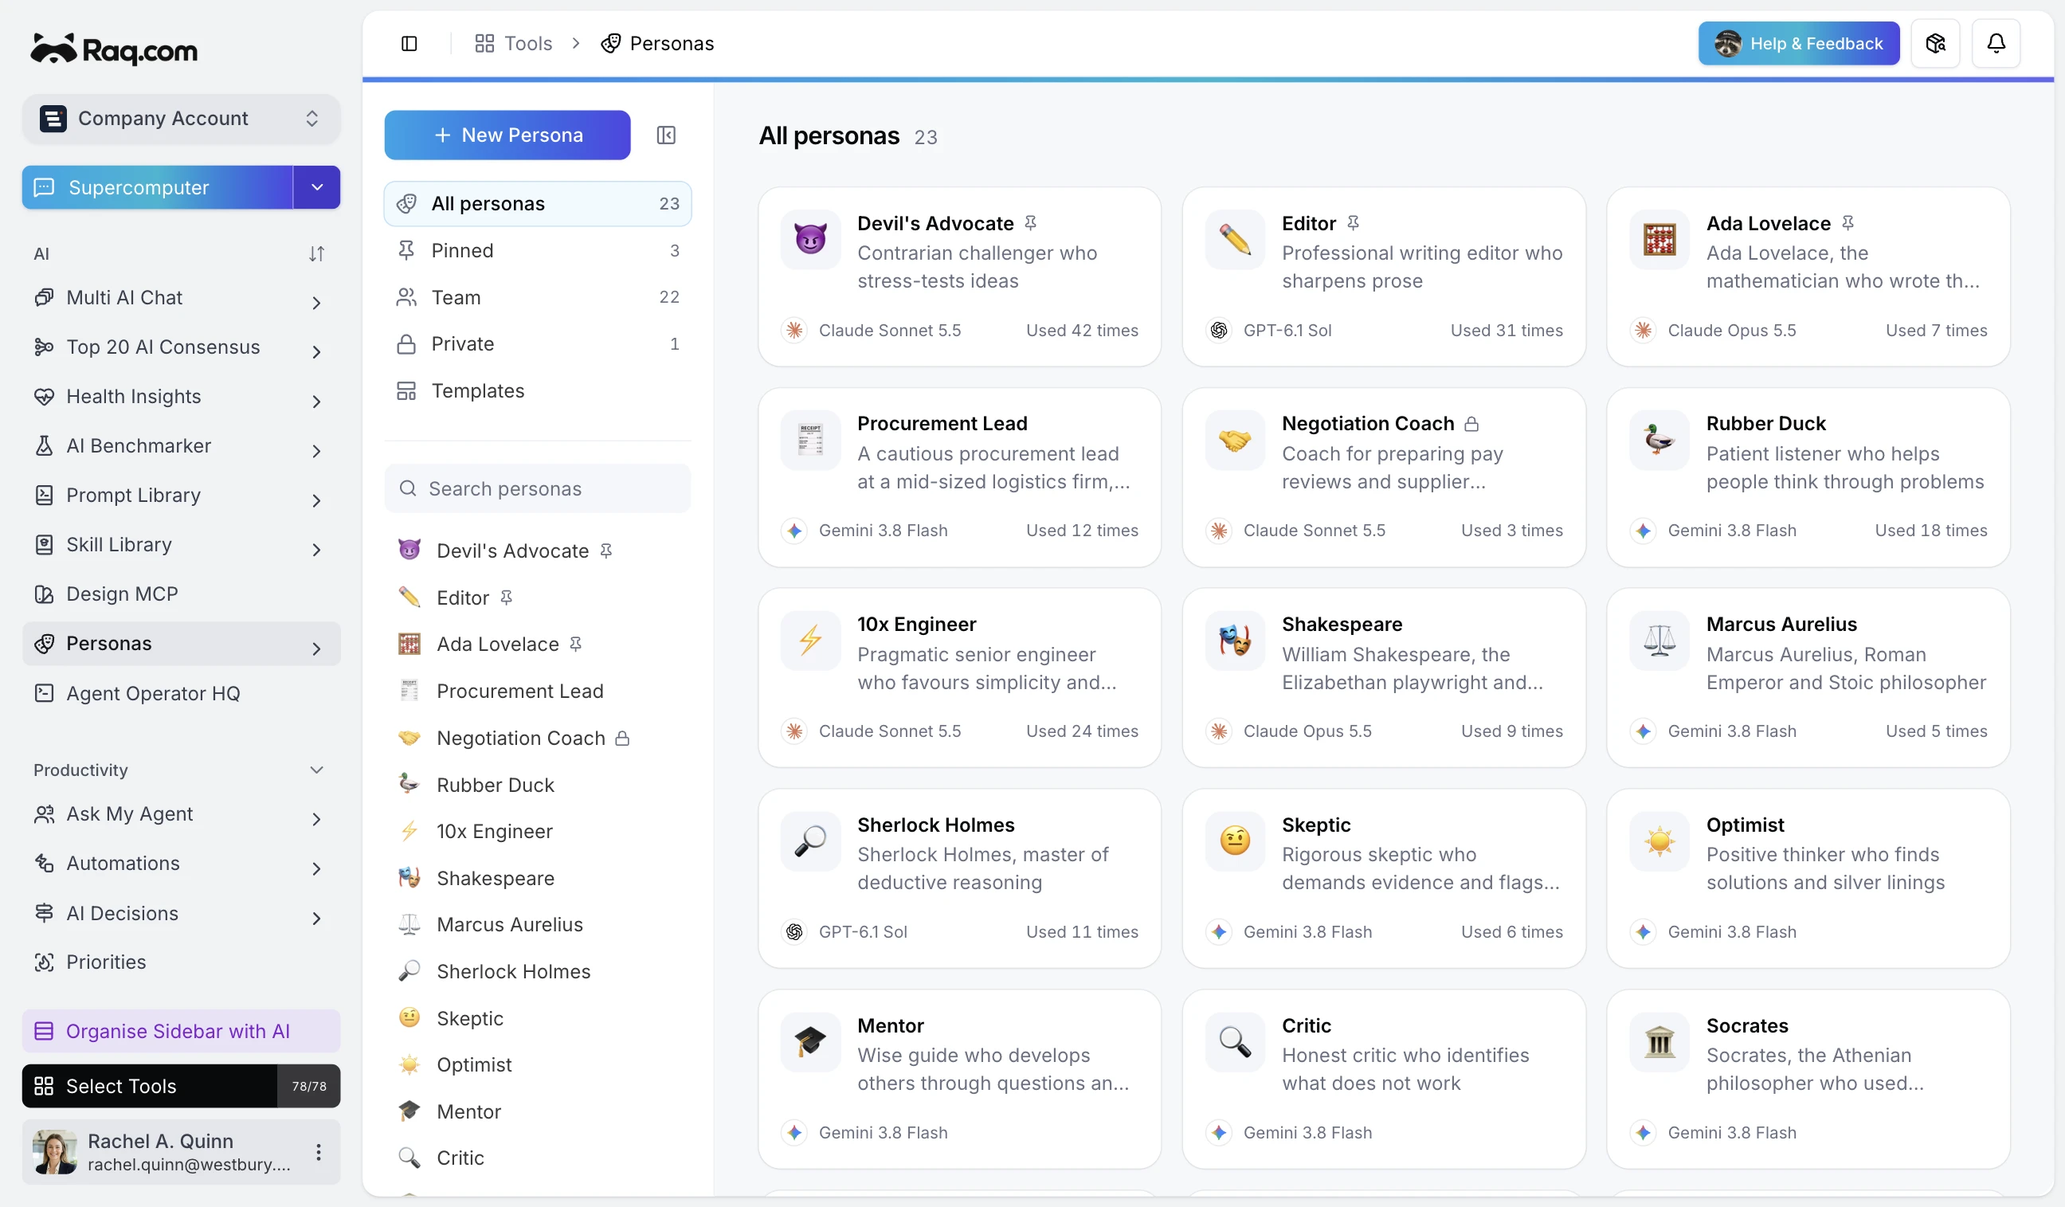The width and height of the screenshot is (2065, 1207).
Task: Expand Personas sidebar item chevron
Action: point(316,649)
